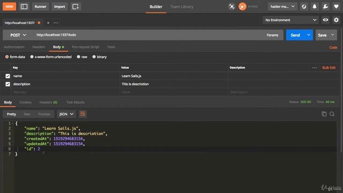Click the circular refresh icon beside the account
Screen dimensions: 343x193
304,6
